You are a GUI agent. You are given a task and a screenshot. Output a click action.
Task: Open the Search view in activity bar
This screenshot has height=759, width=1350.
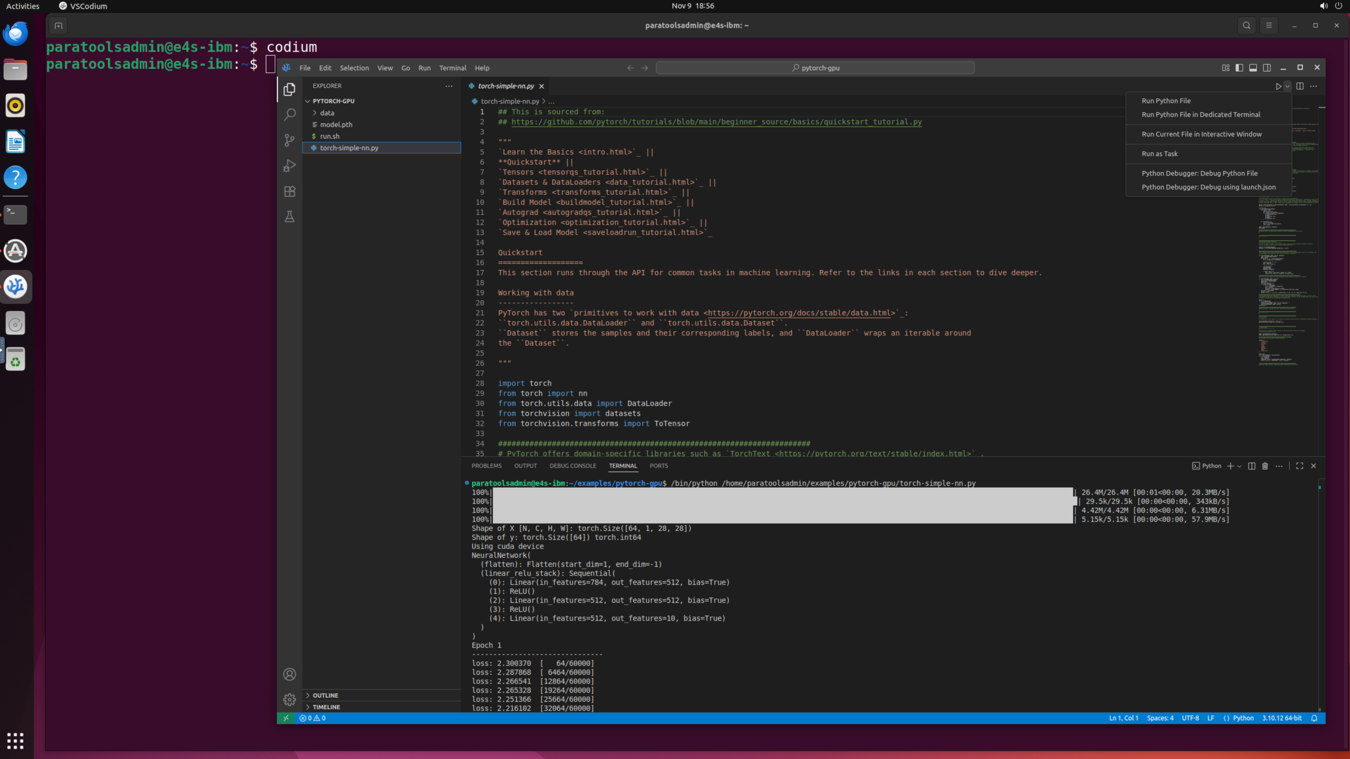(290, 114)
